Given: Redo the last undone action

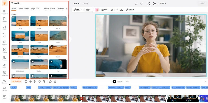Looking at the screenshot, I should (142, 3).
